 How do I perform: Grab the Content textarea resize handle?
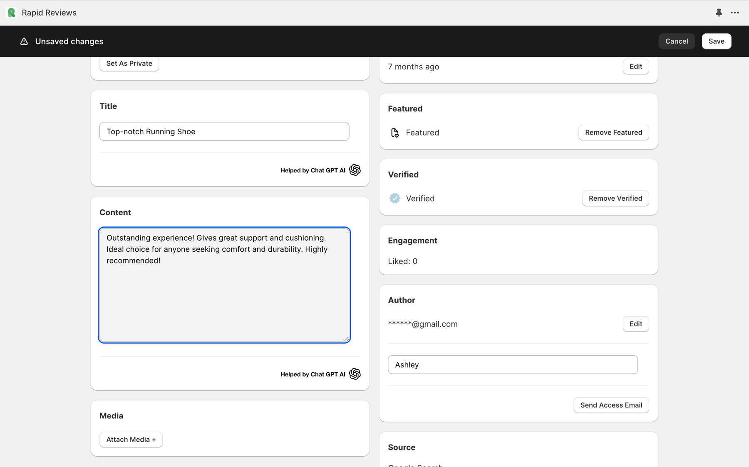(346, 339)
